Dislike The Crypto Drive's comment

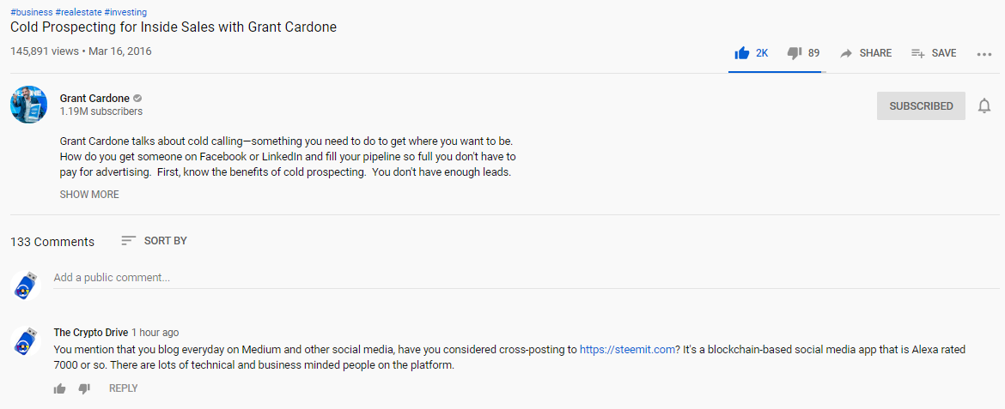click(x=84, y=388)
